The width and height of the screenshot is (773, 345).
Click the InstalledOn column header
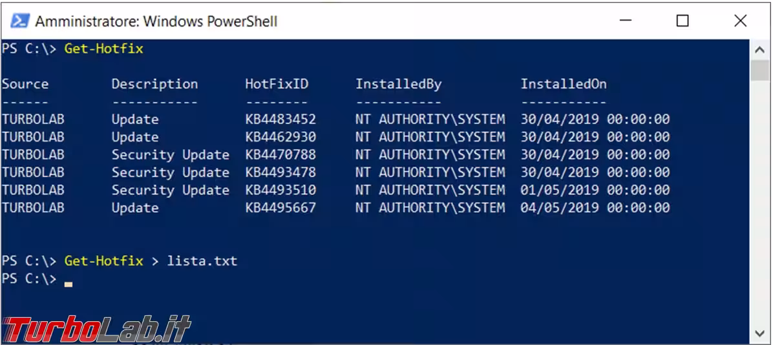(x=564, y=84)
